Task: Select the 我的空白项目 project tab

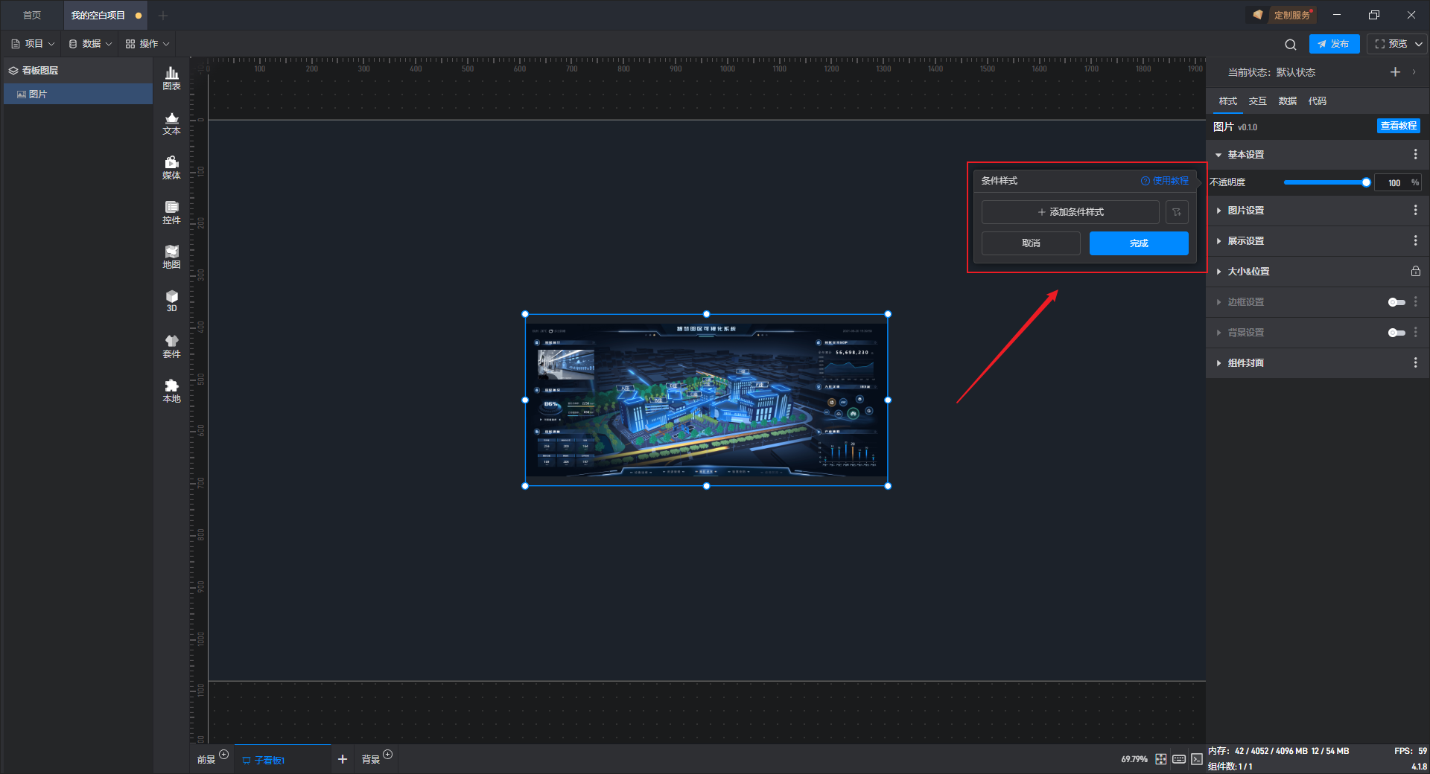Action: (105, 15)
